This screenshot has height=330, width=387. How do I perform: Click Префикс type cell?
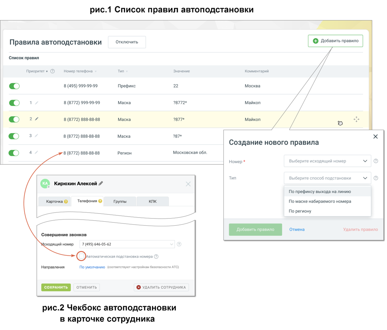coord(127,86)
